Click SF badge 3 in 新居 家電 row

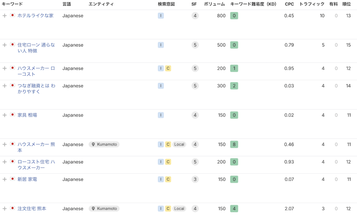pos(195,179)
